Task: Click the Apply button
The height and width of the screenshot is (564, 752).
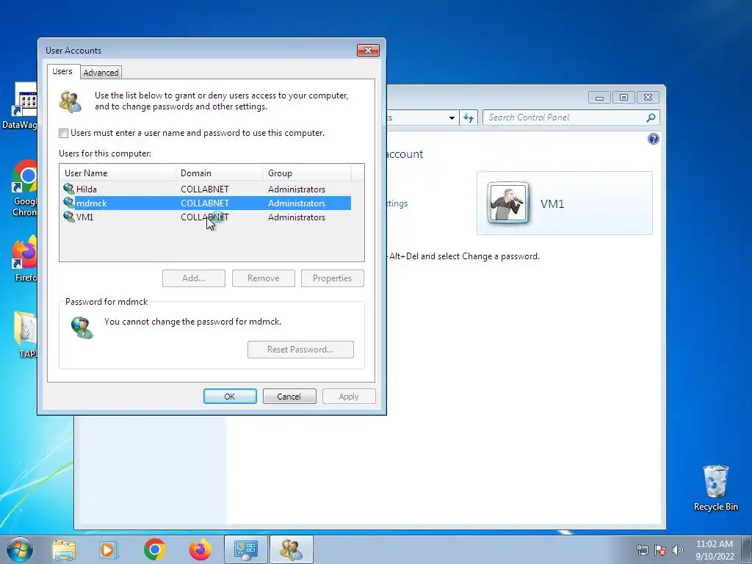Action: click(349, 396)
